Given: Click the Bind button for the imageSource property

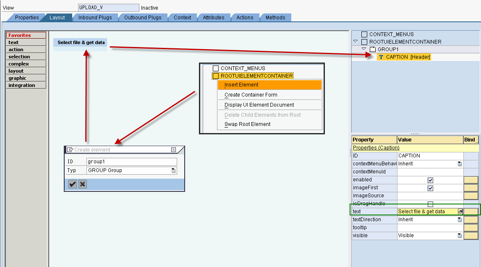Looking at the screenshot, I should (470, 195).
